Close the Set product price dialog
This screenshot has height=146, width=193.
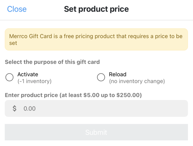point(17,9)
